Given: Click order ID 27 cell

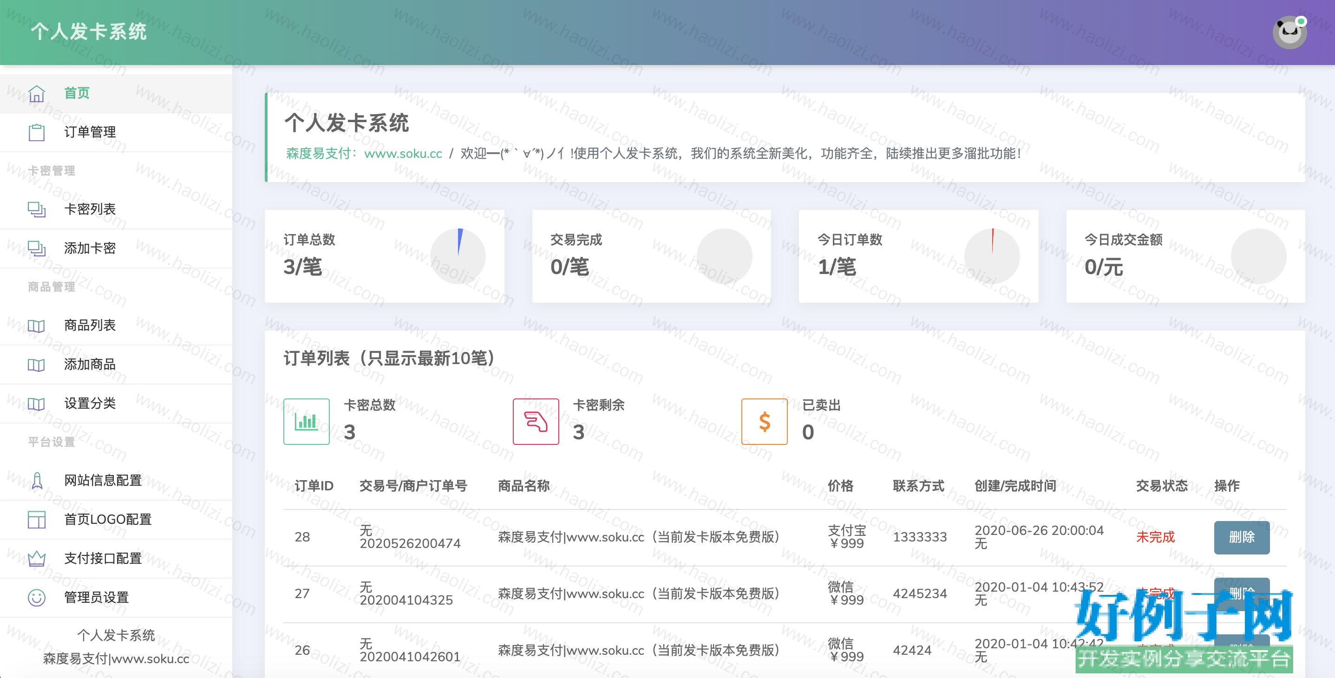Looking at the screenshot, I should tap(302, 593).
